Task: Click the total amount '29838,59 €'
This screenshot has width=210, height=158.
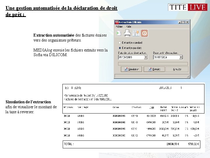Action: pyautogui.click(x=173, y=144)
